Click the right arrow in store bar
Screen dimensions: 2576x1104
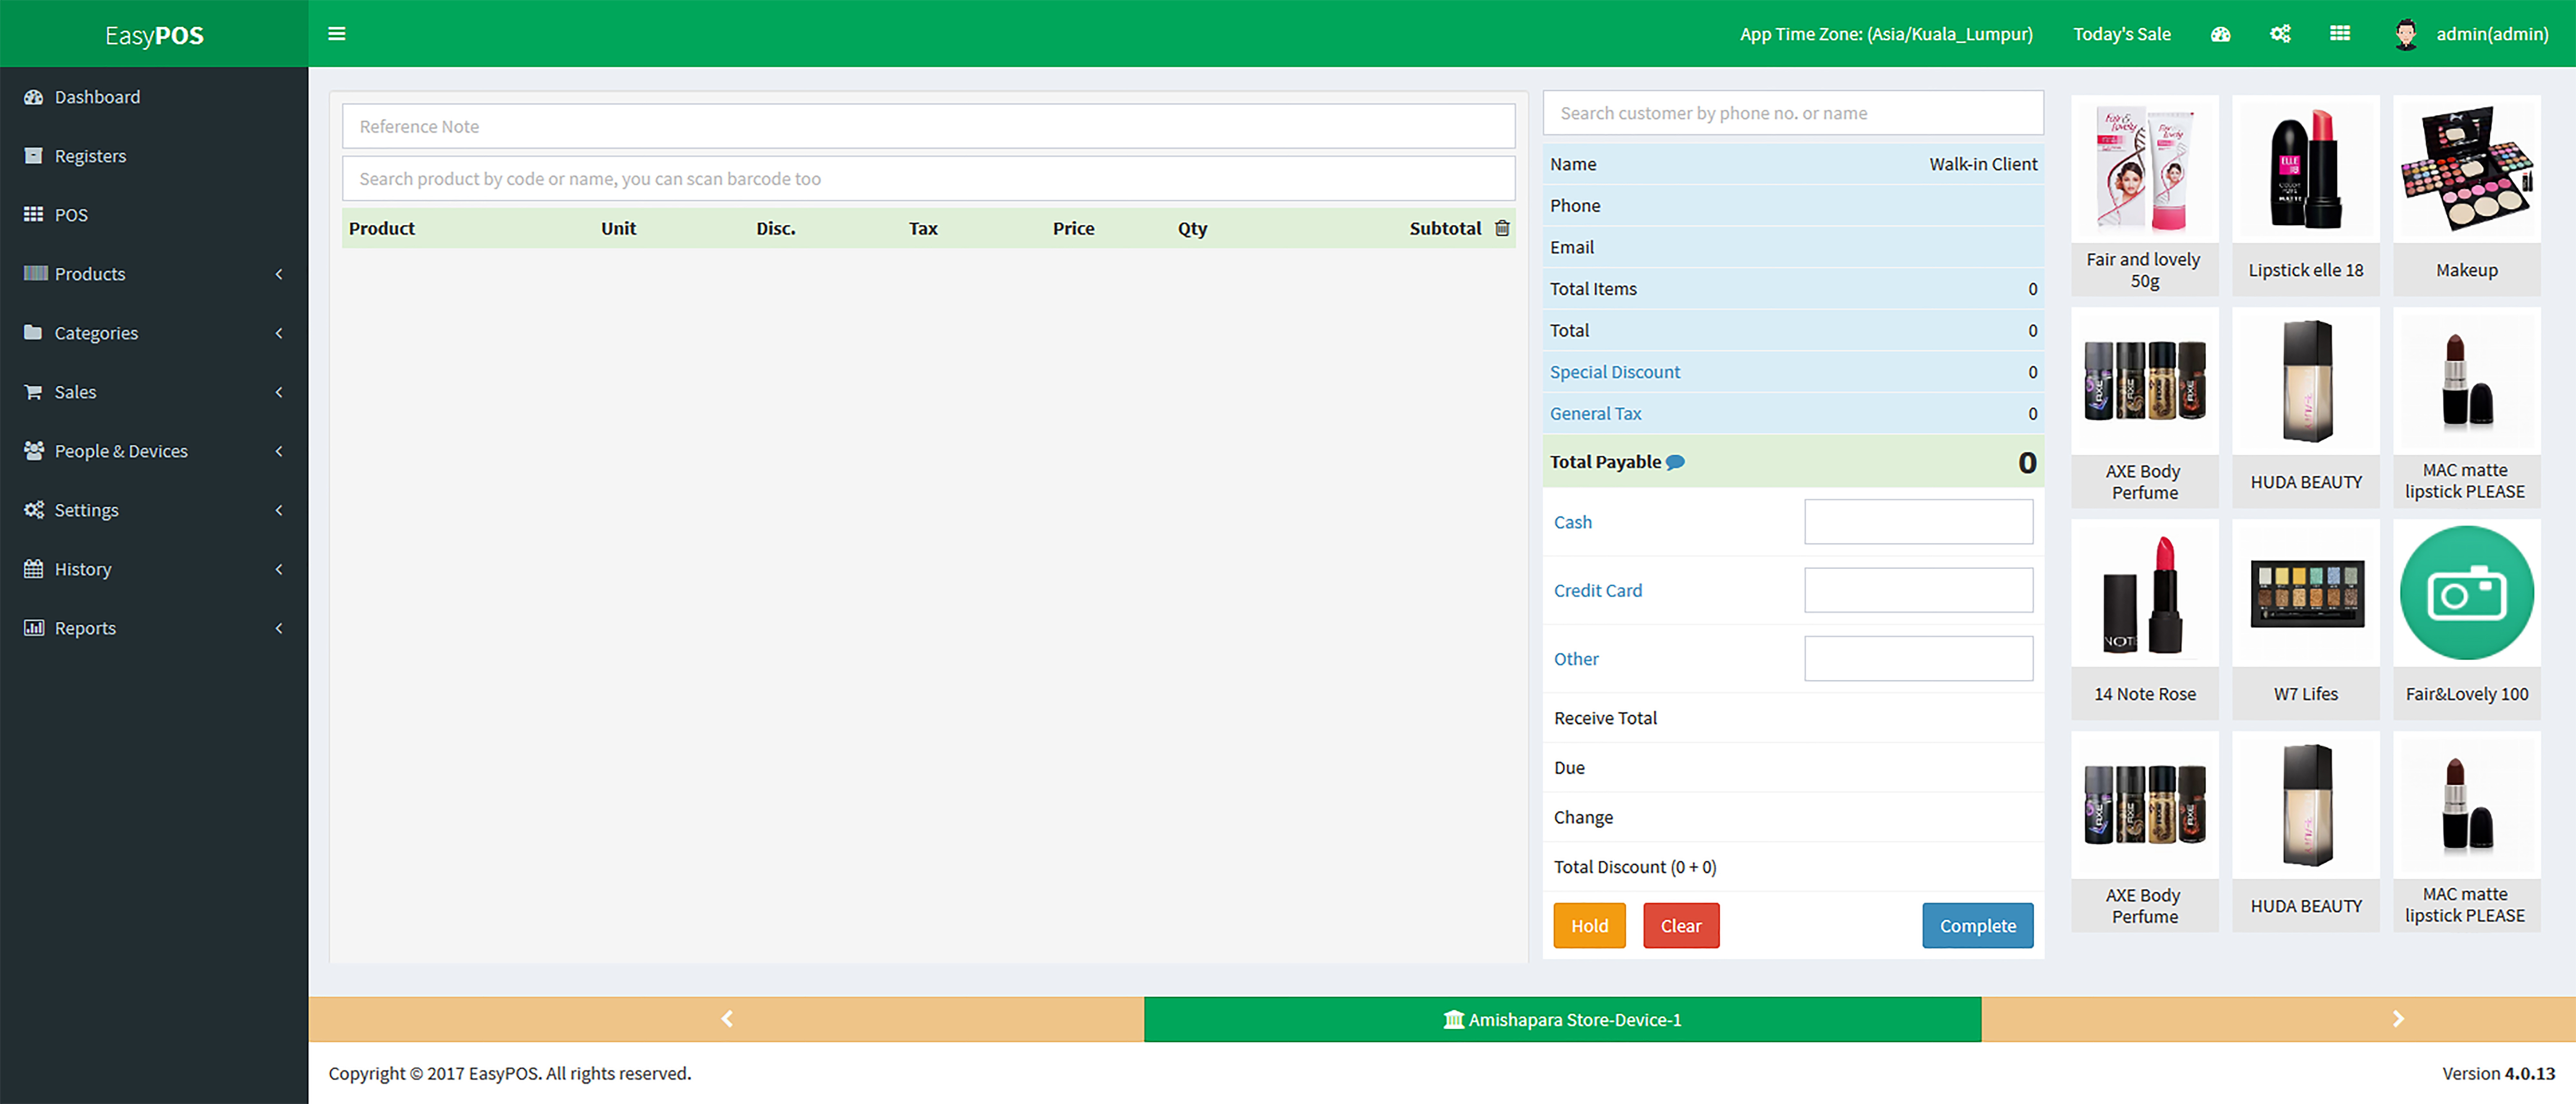[x=2398, y=1019]
